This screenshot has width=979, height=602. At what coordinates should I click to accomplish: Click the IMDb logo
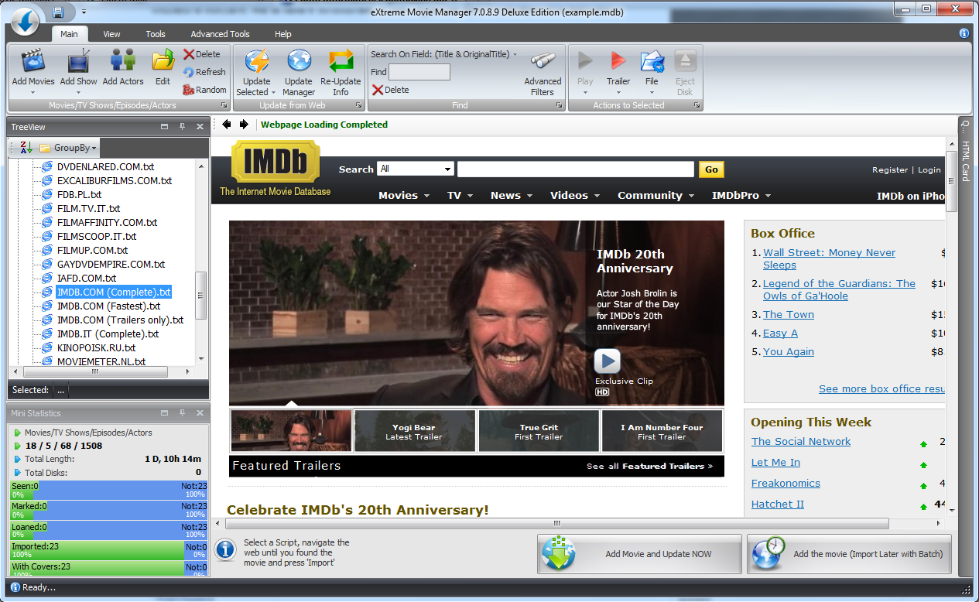pos(276,162)
